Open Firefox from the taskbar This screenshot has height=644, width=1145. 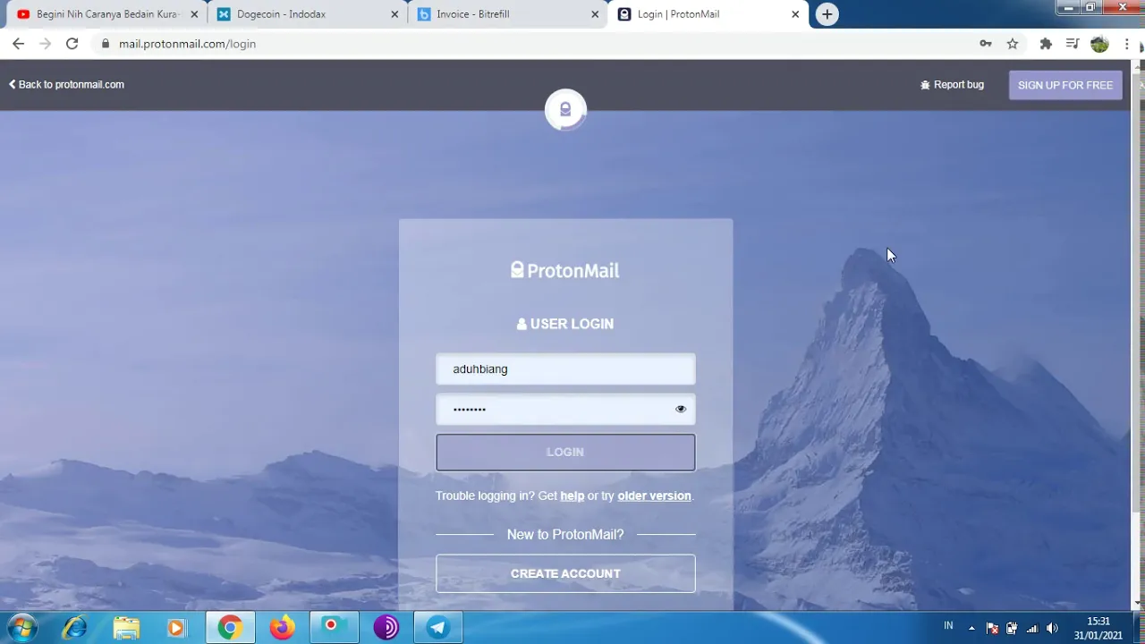point(282,628)
